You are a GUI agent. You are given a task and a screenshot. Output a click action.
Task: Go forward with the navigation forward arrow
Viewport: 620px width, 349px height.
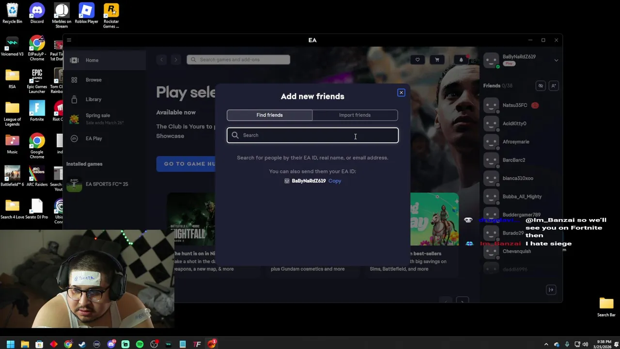pyautogui.click(x=176, y=60)
